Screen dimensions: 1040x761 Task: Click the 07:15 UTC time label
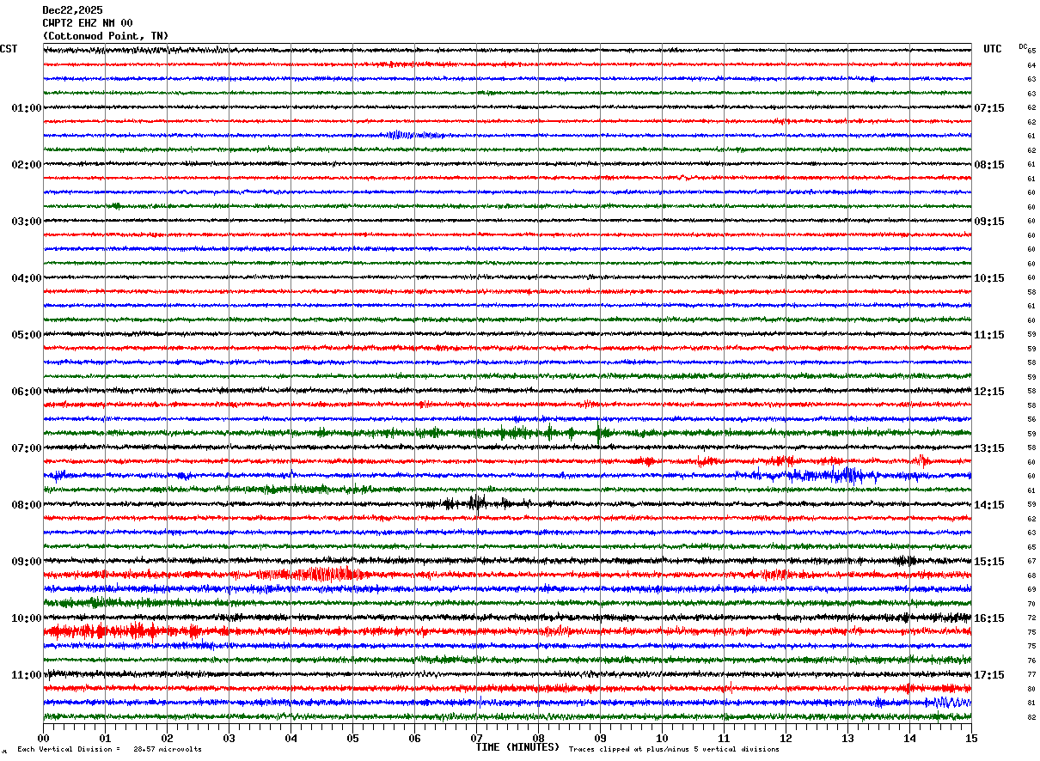coord(989,108)
